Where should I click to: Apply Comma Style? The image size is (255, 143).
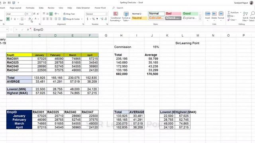click(x=97, y=19)
